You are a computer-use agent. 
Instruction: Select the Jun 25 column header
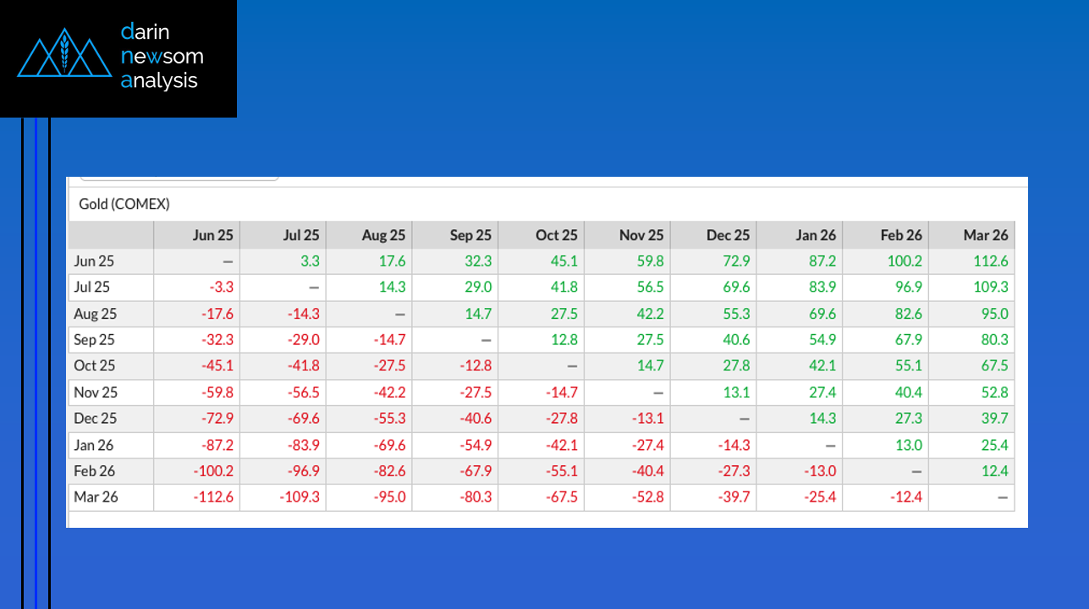pyautogui.click(x=213, y=235)
